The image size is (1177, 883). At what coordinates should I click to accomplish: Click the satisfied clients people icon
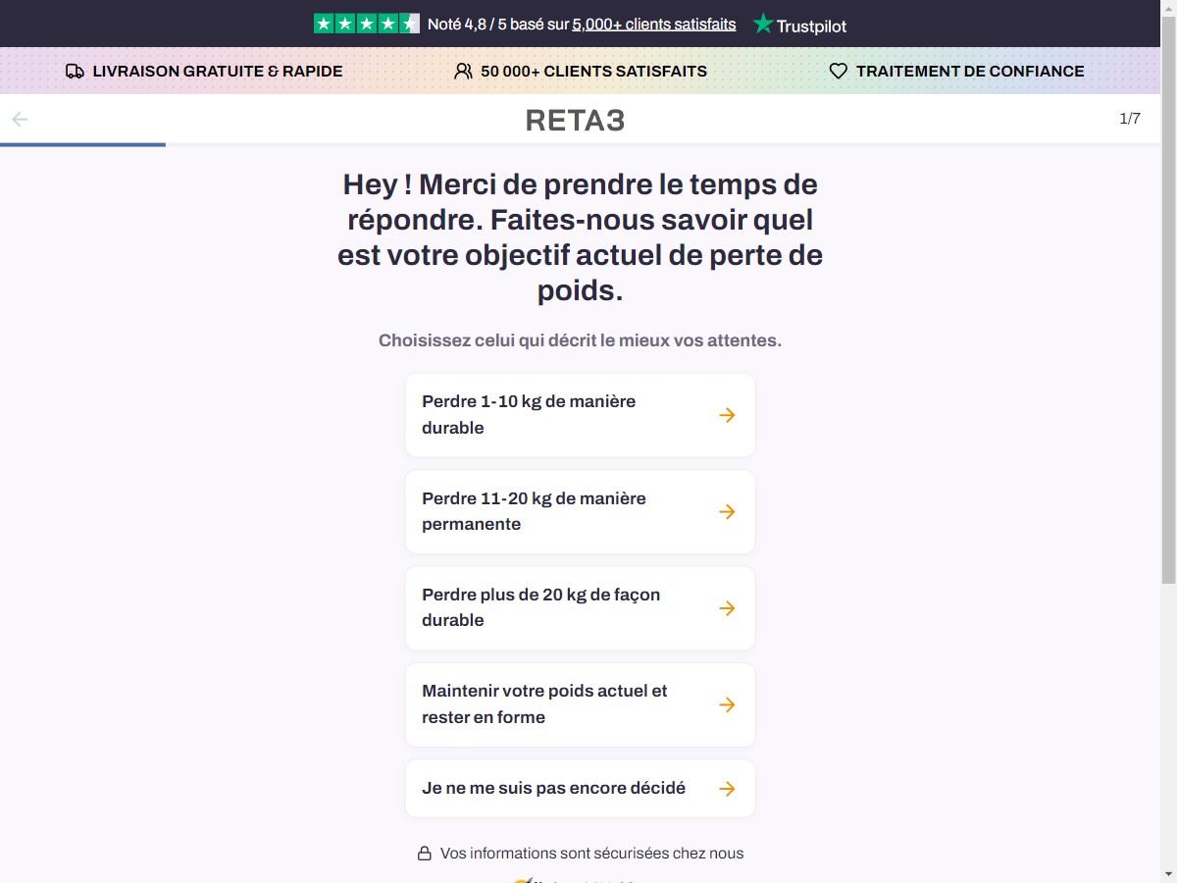point(463,72)
